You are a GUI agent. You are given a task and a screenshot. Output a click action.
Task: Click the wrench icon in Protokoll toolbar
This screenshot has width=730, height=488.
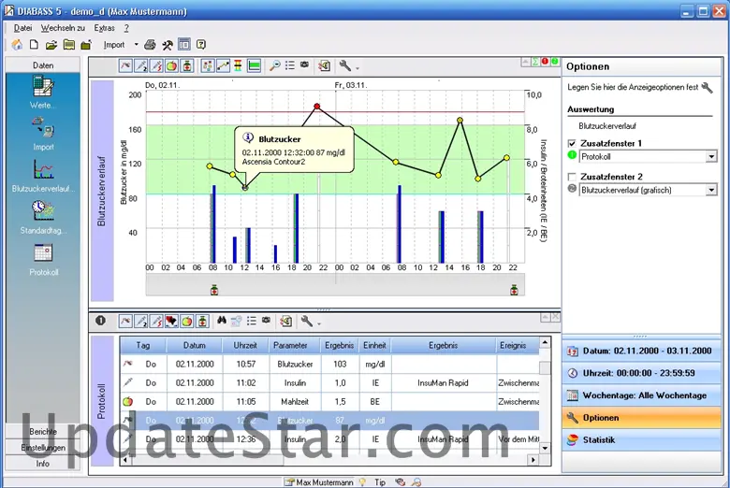tap(306, 321)
